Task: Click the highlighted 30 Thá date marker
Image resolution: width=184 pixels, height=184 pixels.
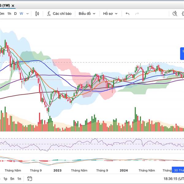Action: click(178, 170)
